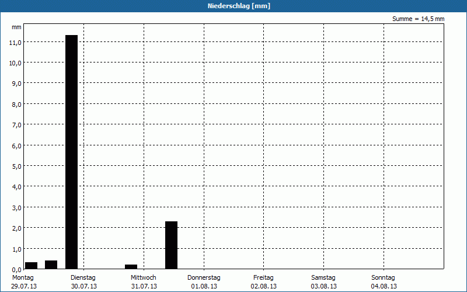Viewport: 467px width, 292px height.
Task: Click the Sonntag axis label
Action: [x=383, y=277]
